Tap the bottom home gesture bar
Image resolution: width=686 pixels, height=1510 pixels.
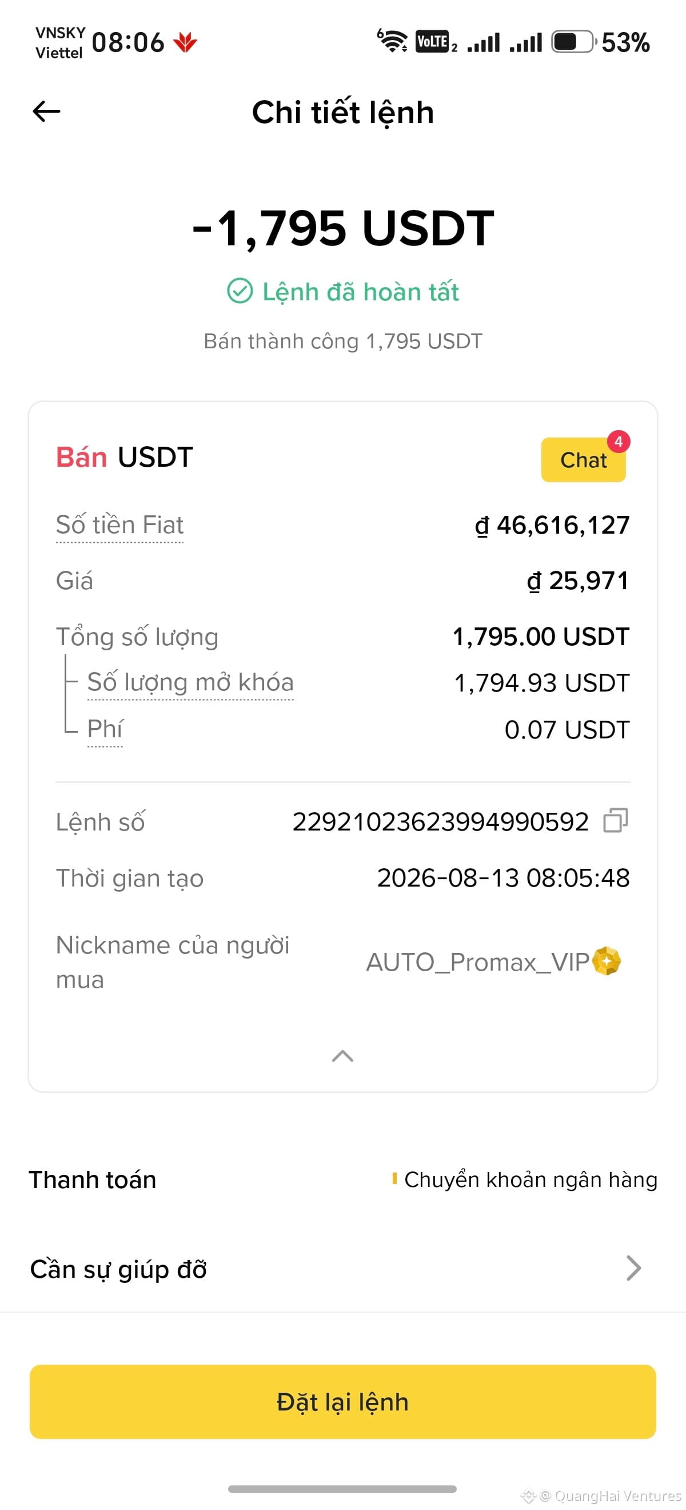tap(342, 1489)
